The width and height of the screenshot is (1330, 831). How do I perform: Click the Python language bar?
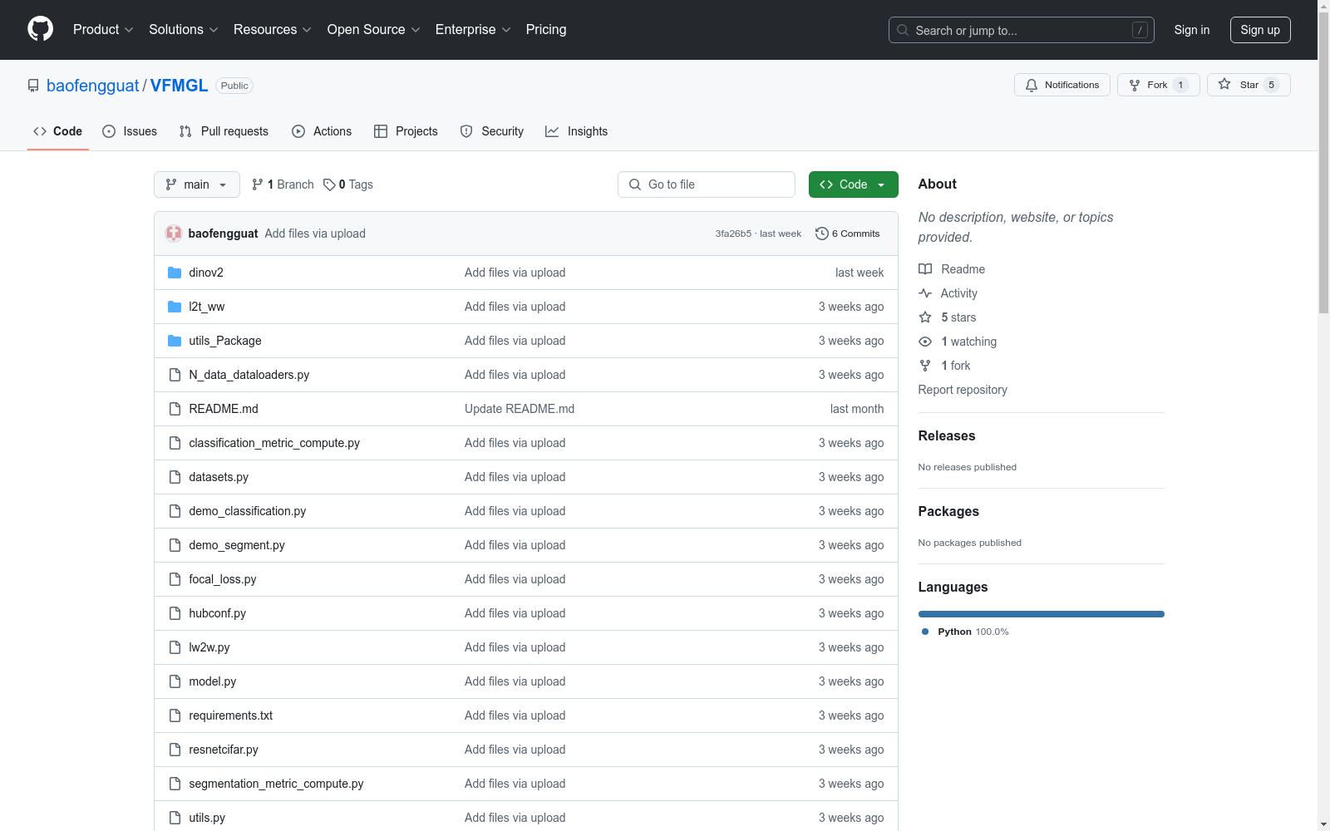tap(1041, 614)
